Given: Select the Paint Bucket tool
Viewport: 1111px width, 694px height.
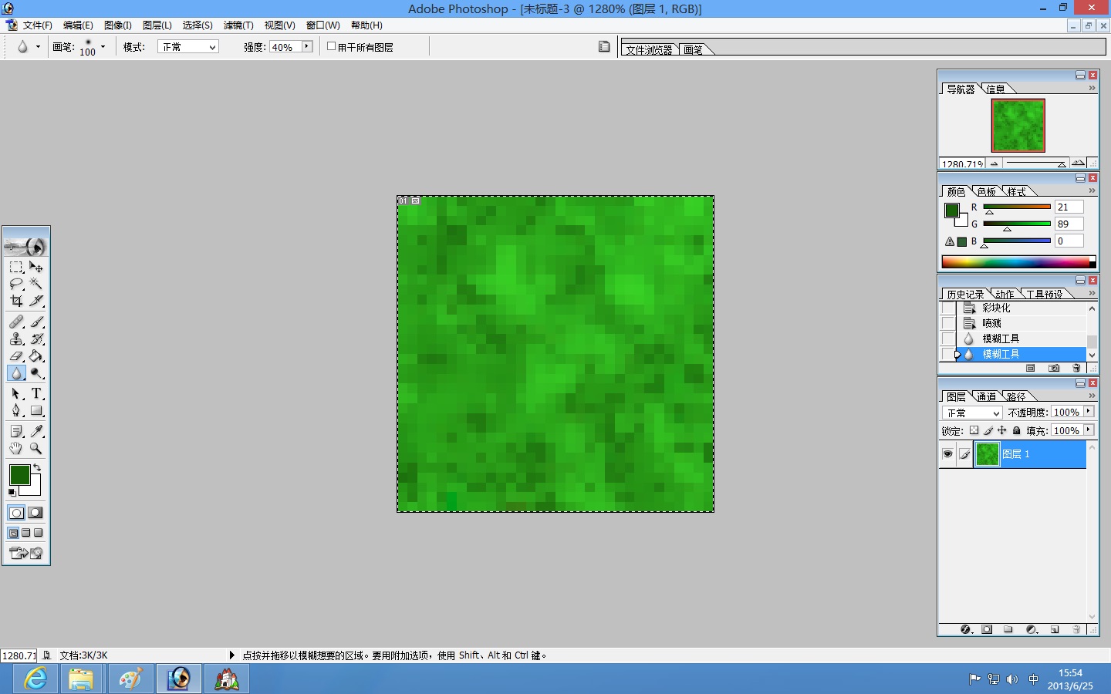Looking at the screenshot, I should [x=36, y=355].
